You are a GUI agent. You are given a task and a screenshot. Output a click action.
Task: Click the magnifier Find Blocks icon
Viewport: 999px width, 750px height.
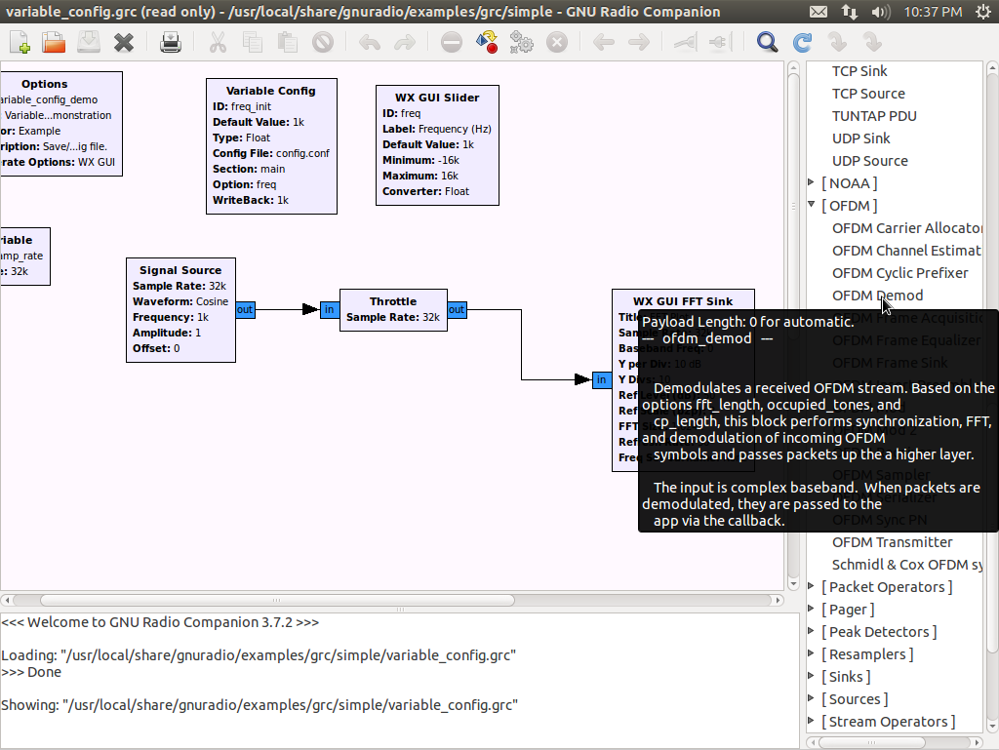768,43
